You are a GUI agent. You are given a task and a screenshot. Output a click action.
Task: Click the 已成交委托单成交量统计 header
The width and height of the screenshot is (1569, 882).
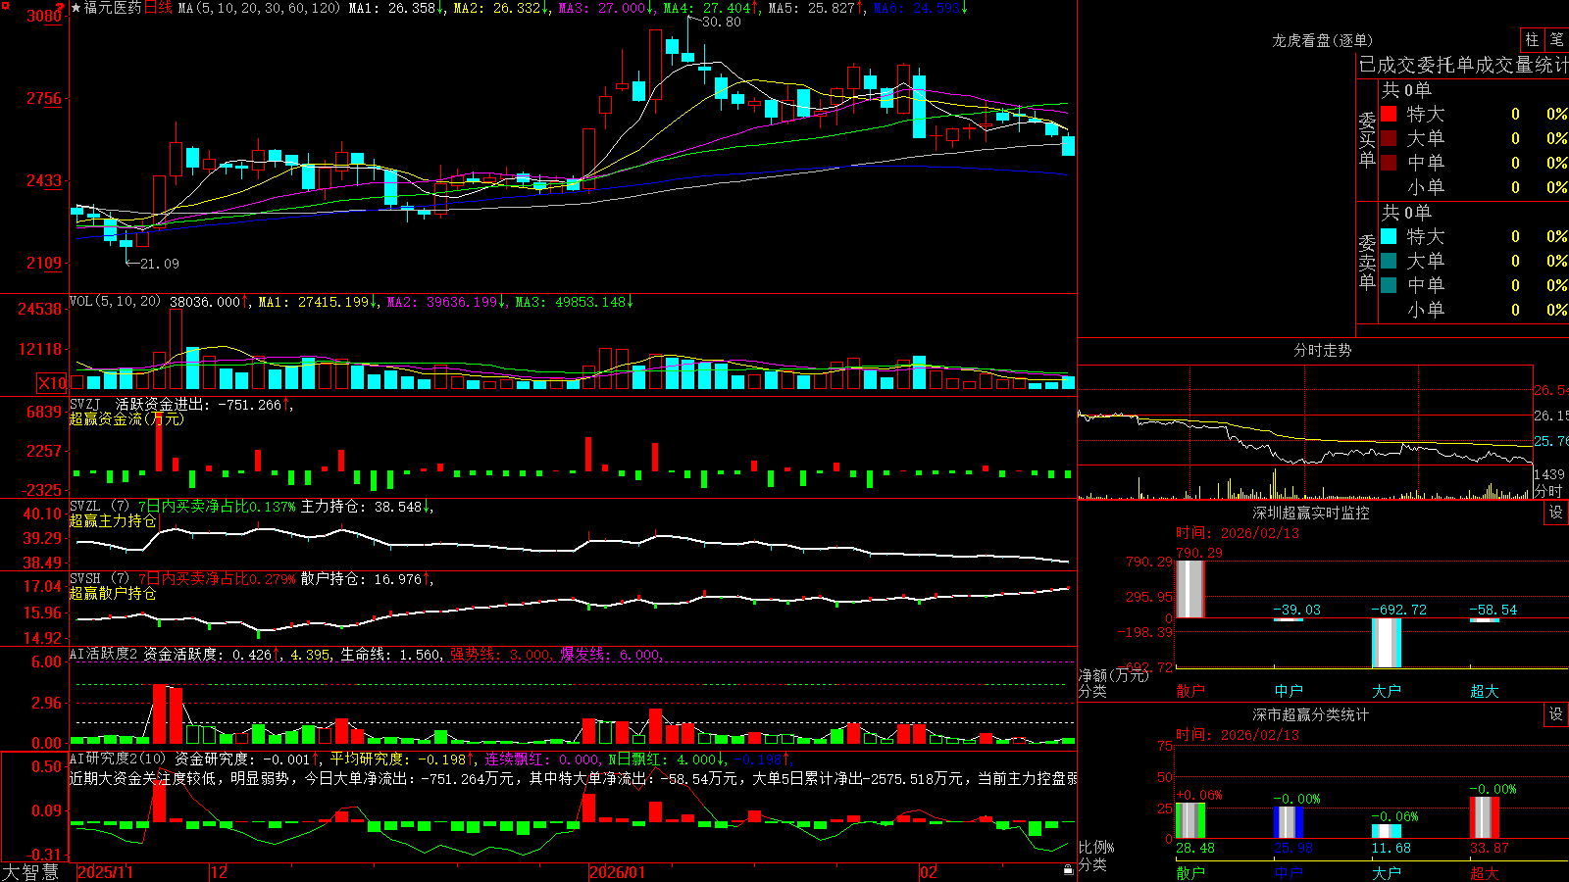pos(1463,65)
